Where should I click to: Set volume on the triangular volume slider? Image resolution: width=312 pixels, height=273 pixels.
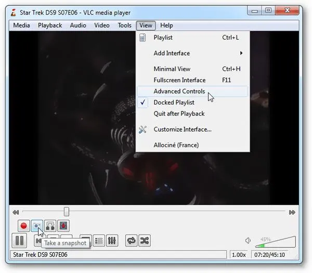click(276, 242)
